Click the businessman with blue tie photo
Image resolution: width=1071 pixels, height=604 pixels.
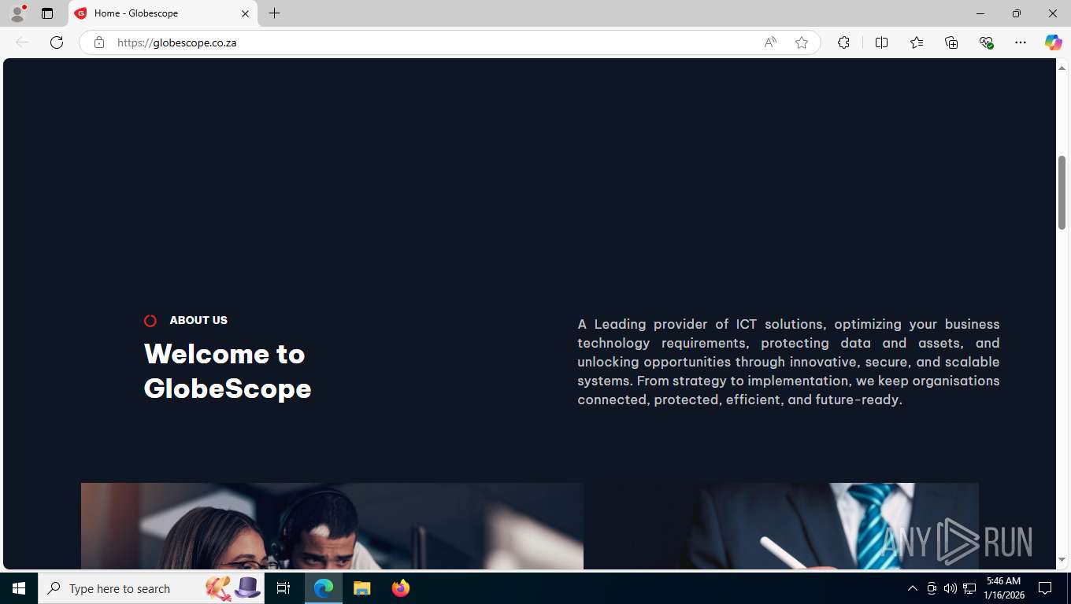[781, 525]
